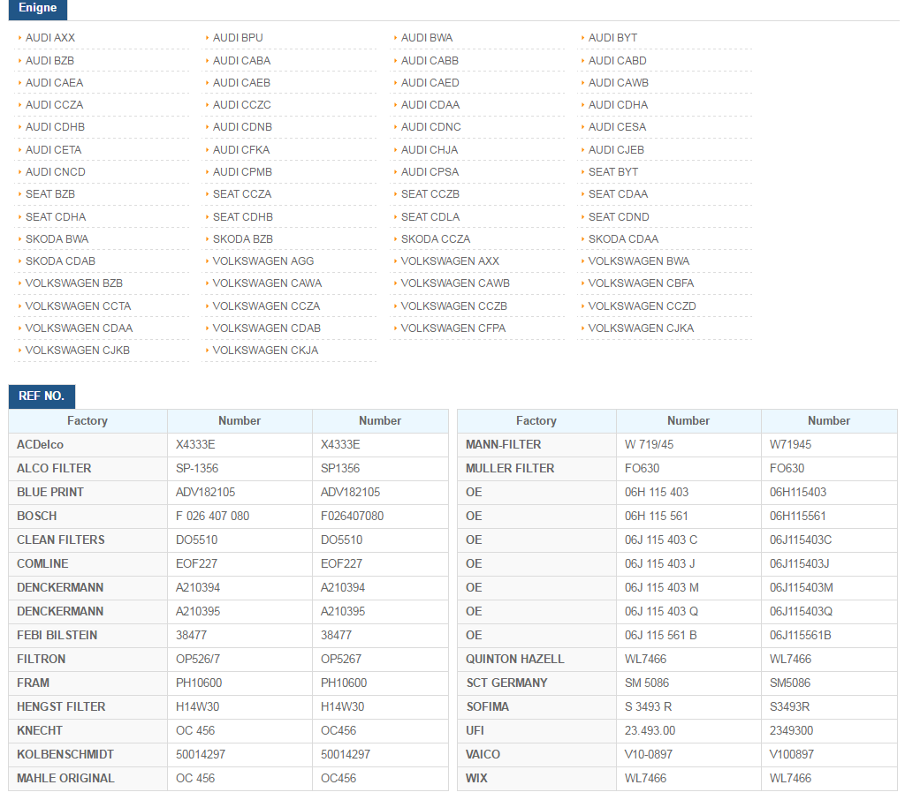Open the AUDI BPU engine link

pyautogui.click(x=238, y=37)
